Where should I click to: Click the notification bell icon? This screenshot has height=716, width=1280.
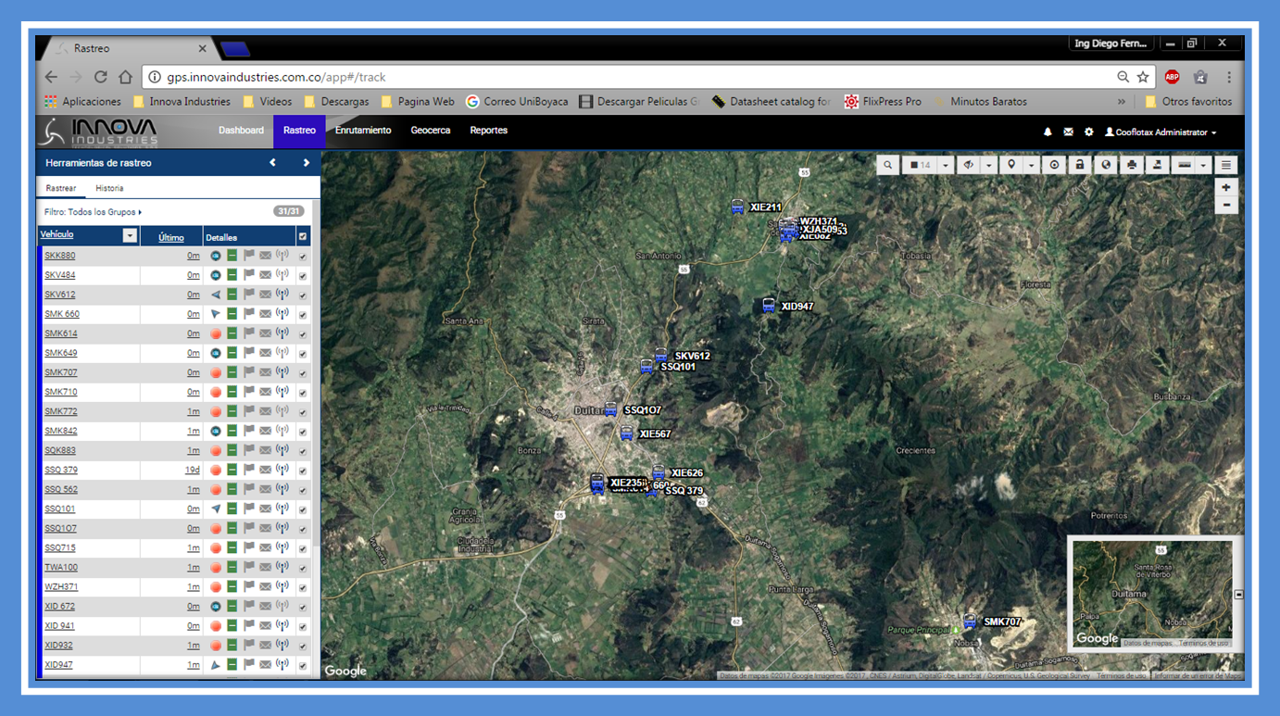(x=1048, y=132)
